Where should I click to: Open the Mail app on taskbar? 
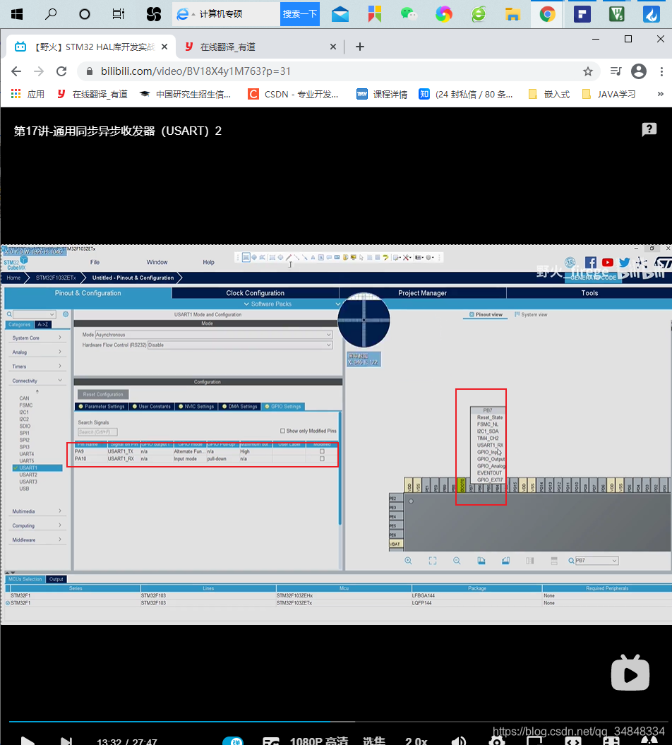(340, 14)
